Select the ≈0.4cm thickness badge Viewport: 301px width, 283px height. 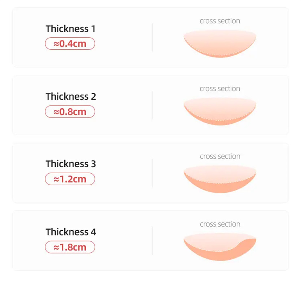point(70,44)
